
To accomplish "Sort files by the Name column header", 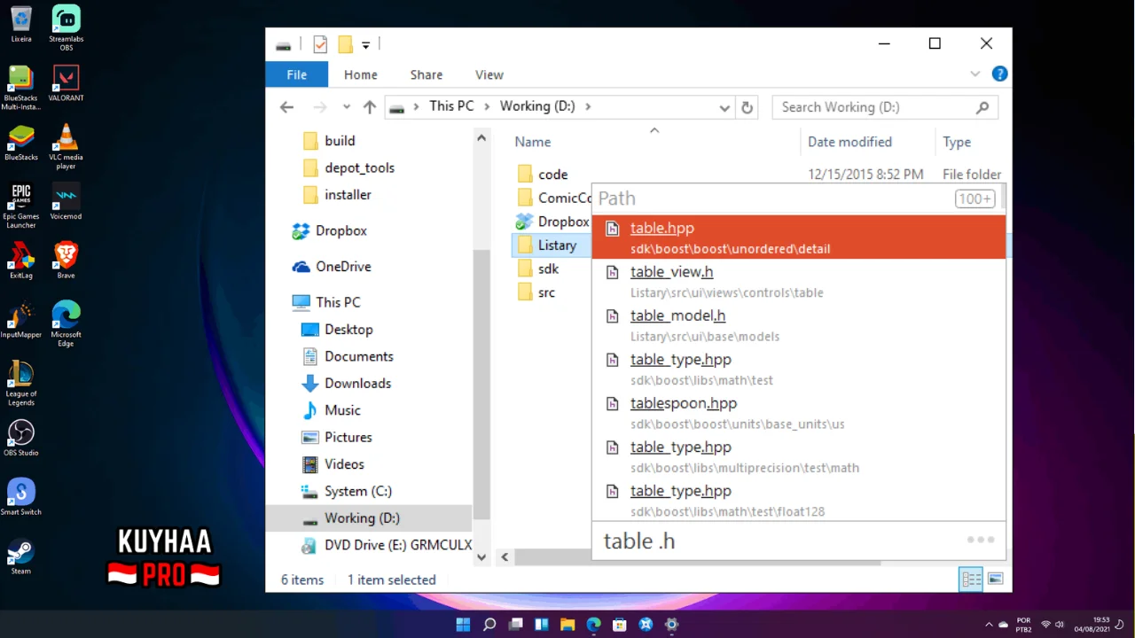I will pos(533,142).
